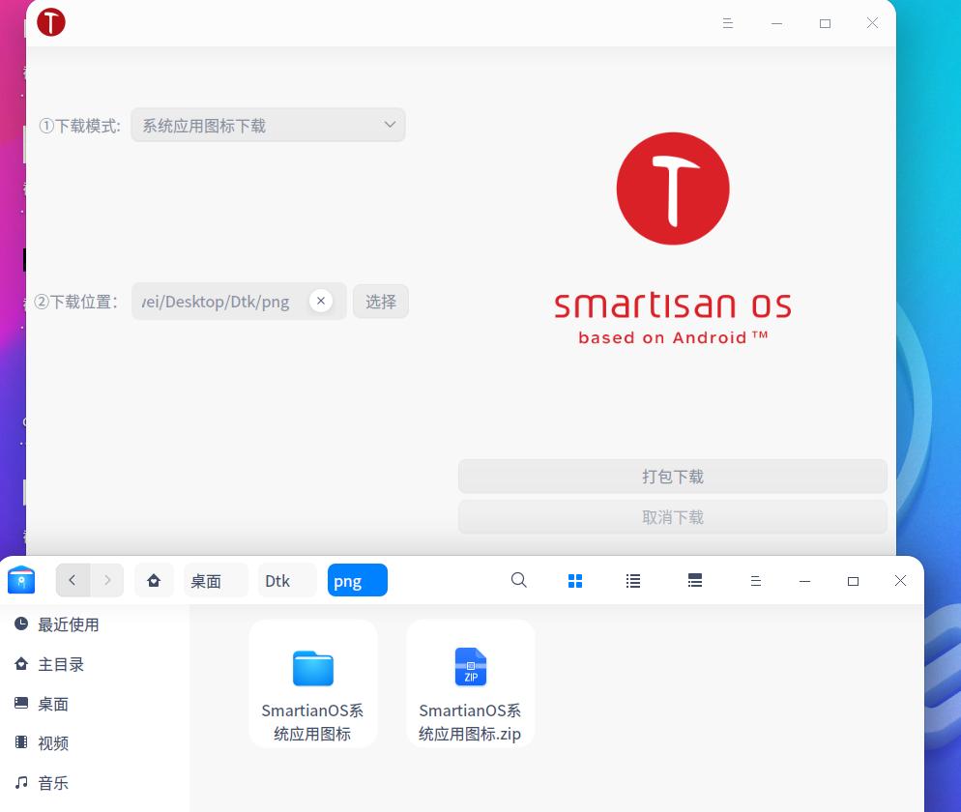Go back in the file manager
961x812 pixels.
[x=73, y=580]
